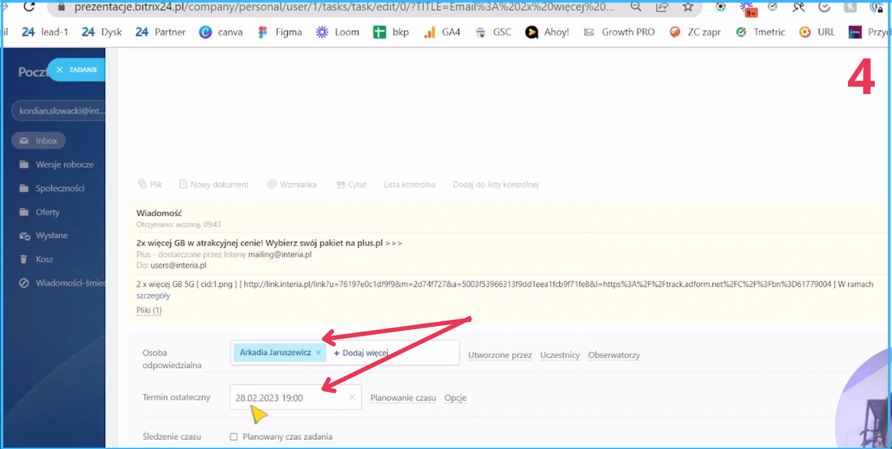Click Dodaj więcej to add person
892x449 pixels.
[x=361, y=353]
